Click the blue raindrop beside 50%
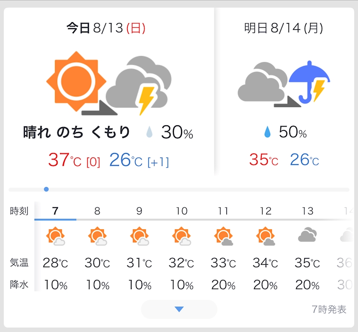Image resolution: width=358 pixels, height=332 pixels. pos(267,133)
